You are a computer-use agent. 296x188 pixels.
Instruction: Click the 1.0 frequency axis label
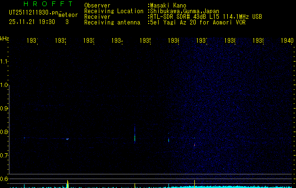tap(4, 85)
